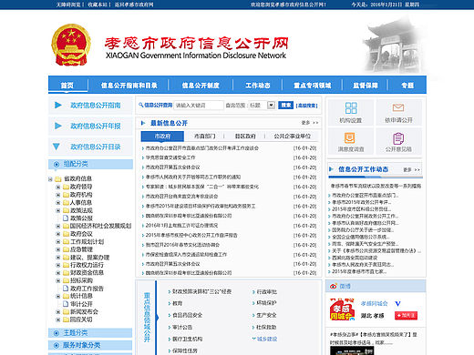474x355 pixels.
Task: Click the 政策公报 document icon
Action: click(66, 218)
